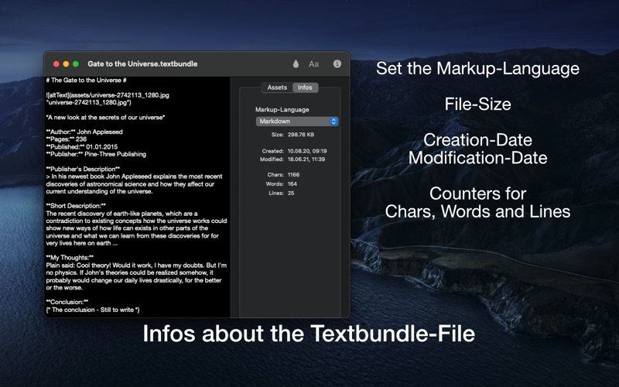Open the color theme droplet icon
This screenshot has height=387, width=619.
point(296,64)
